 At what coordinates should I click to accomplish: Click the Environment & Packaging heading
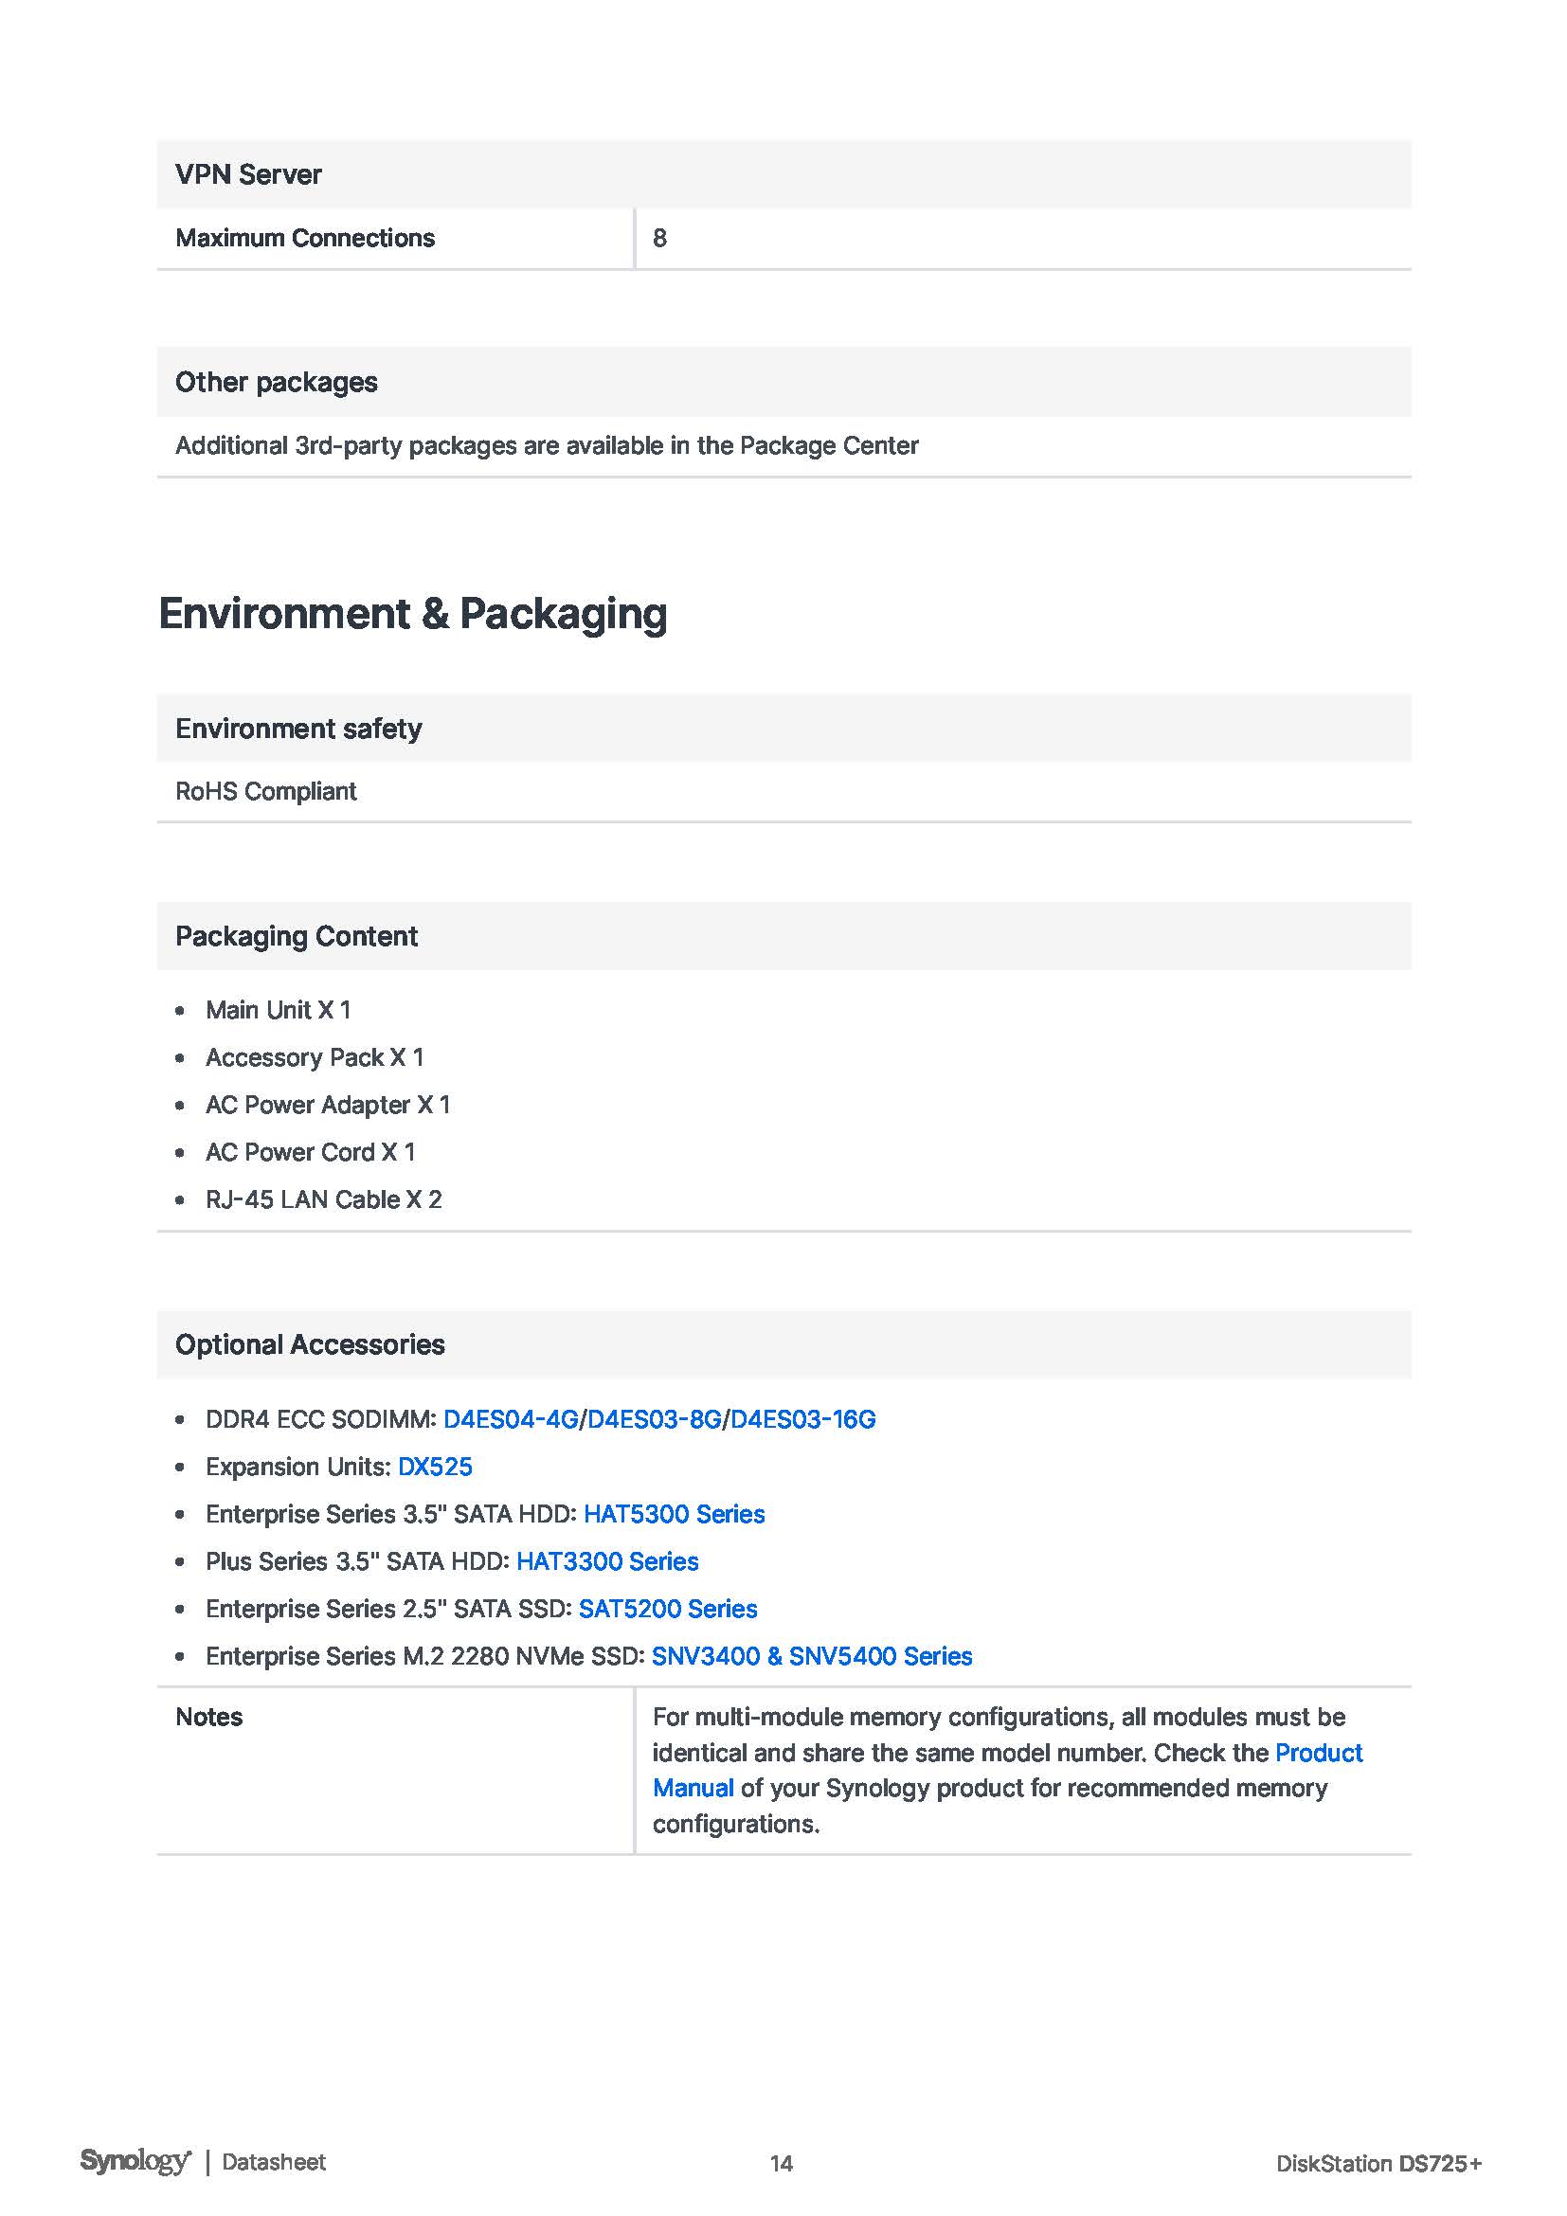coord(413,614)
